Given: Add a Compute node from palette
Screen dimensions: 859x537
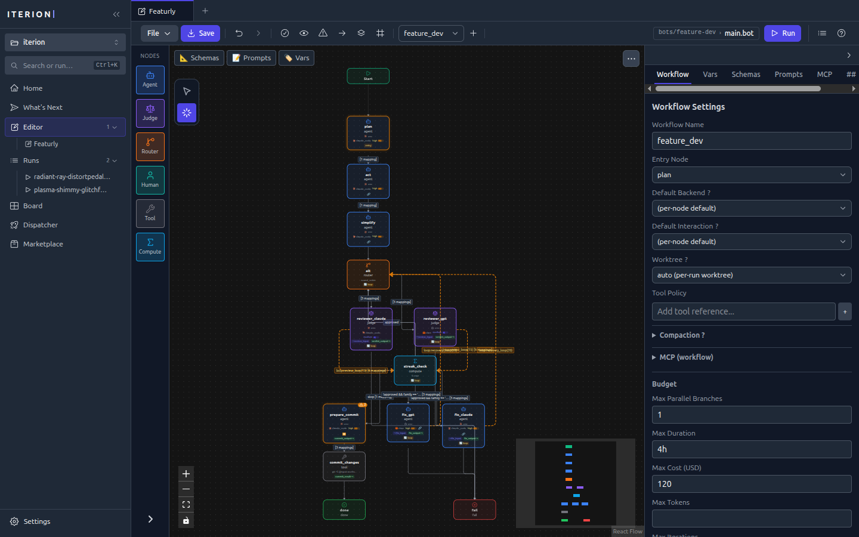Looking at the screenshot, I should tap(150, 246).
